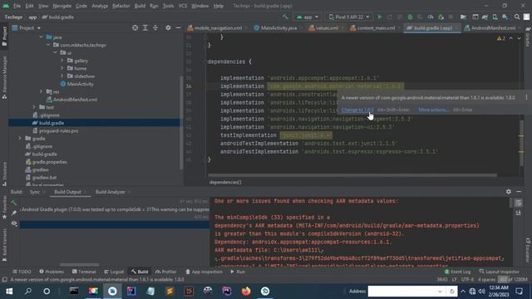
Task: Collapse the ui package in tree
Action: [56, 52]
